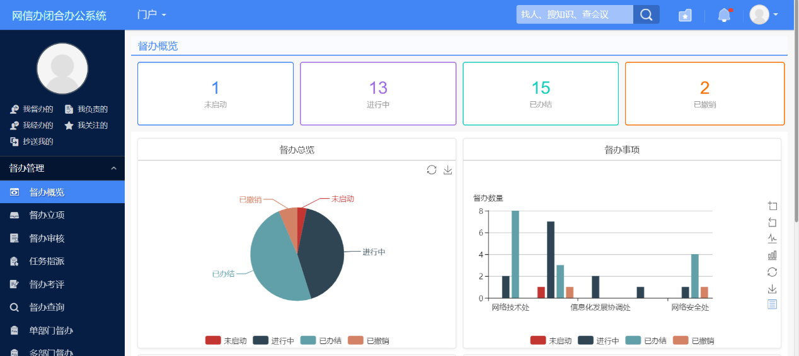Viewport: 799px width, 356px height.
Task: Click the zoom reset icon in 督办事项 chart
Action: (773, 222)
